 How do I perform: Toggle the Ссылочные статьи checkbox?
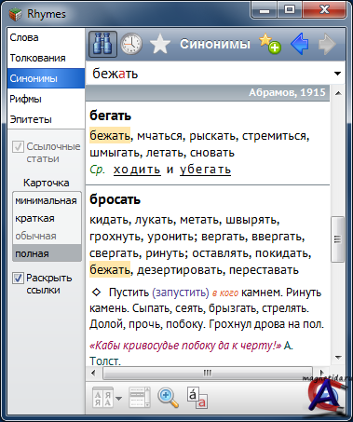tap(18, 146)
